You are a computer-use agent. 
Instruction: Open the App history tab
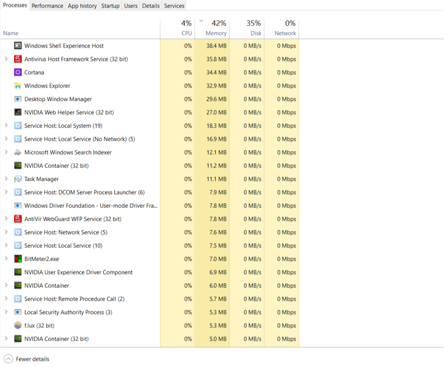point(82,6)
